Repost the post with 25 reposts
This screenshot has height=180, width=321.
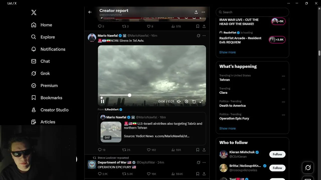tap(126, 150)
